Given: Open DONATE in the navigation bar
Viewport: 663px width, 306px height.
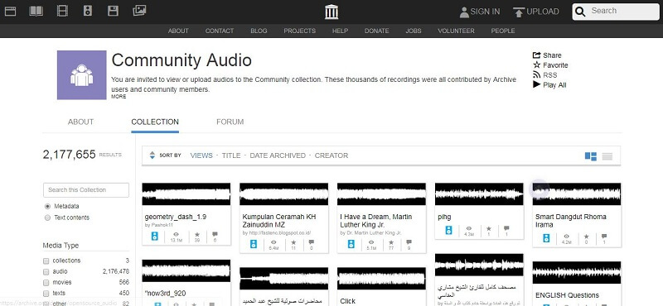Looking at the screenshot, I should (x=377, y=31).
